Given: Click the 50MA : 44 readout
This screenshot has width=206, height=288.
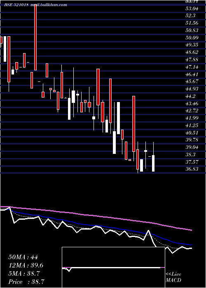Looking at the screenshot, I should tap(23, 257).
